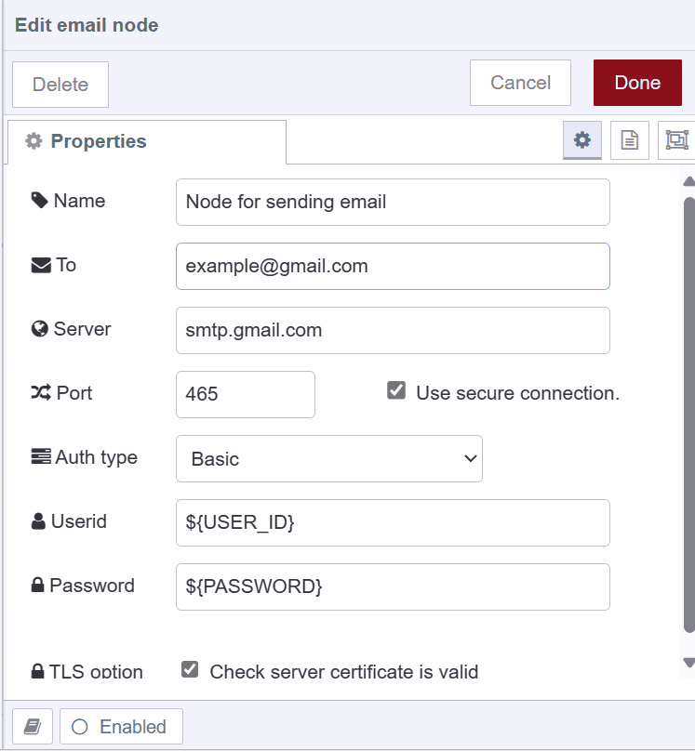Click the envelope icon beside To field
This screenshot has height=751, width=695.
(41, 264)
